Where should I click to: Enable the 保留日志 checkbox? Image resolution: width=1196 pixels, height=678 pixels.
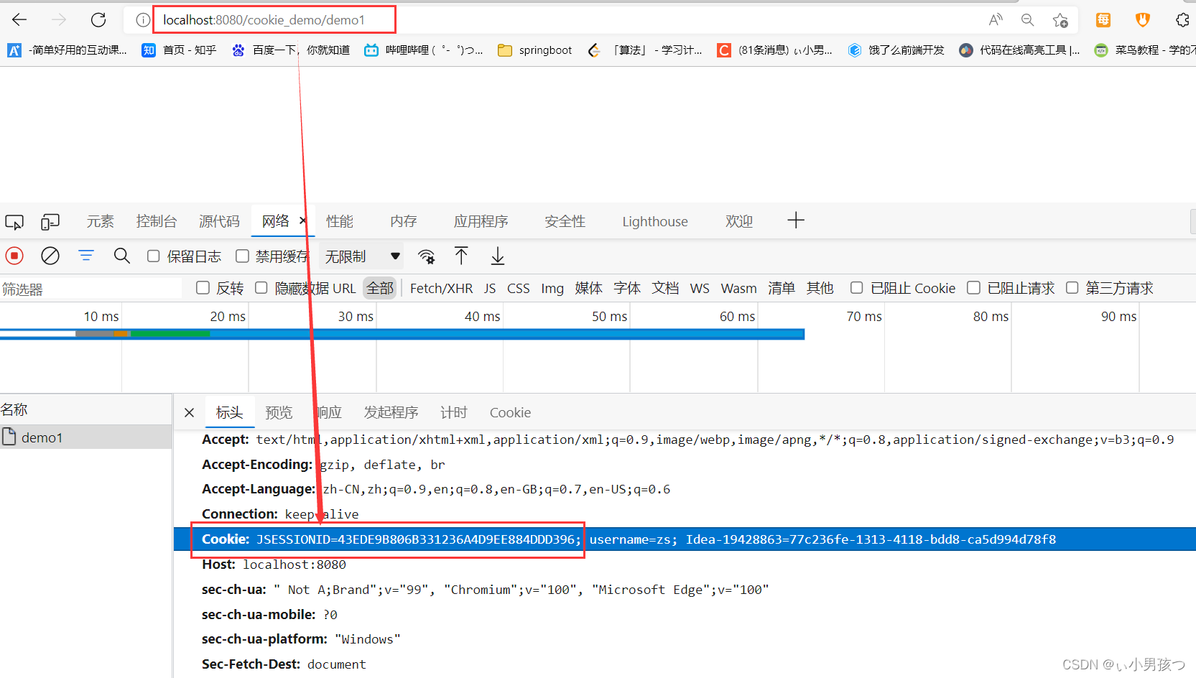point(153,256)
